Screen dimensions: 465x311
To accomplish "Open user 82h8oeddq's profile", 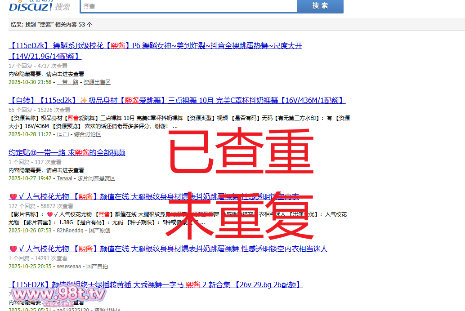I will pyautogui.click(x=70, y=231).
